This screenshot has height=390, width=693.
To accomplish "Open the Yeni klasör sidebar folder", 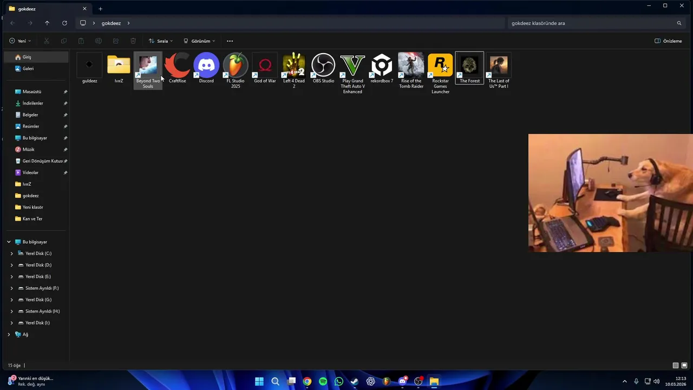I will tap(36, 207).
